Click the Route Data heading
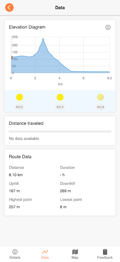 click(20, 157)
